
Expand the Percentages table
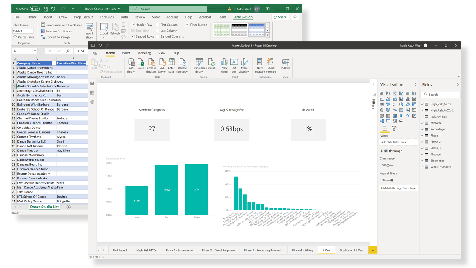point(422,129)
